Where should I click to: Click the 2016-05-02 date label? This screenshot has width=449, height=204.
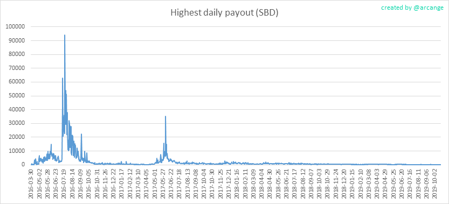39,183
